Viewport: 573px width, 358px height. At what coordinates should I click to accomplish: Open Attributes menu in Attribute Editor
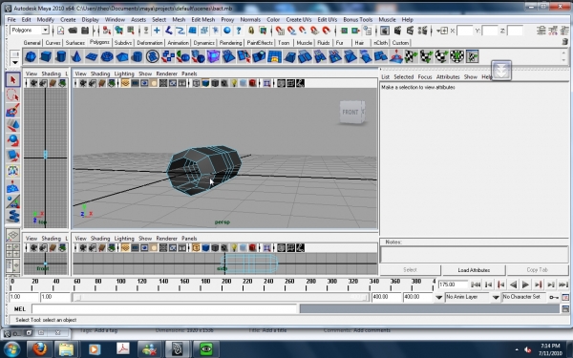tap(448, 76)
